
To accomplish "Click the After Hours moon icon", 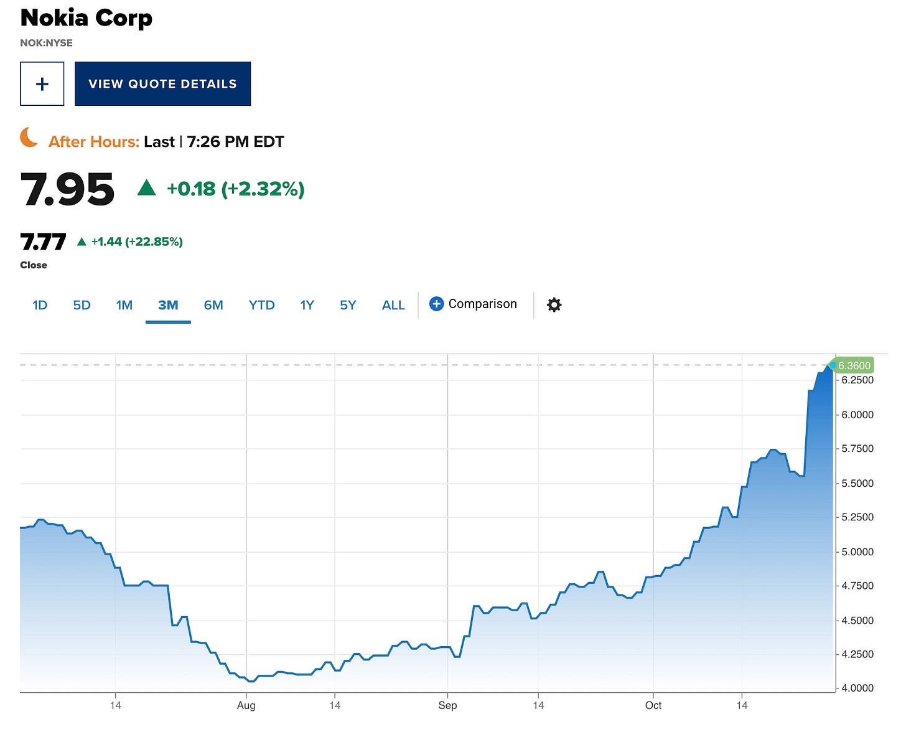I will pyautogui.click(x=29, y=138).
